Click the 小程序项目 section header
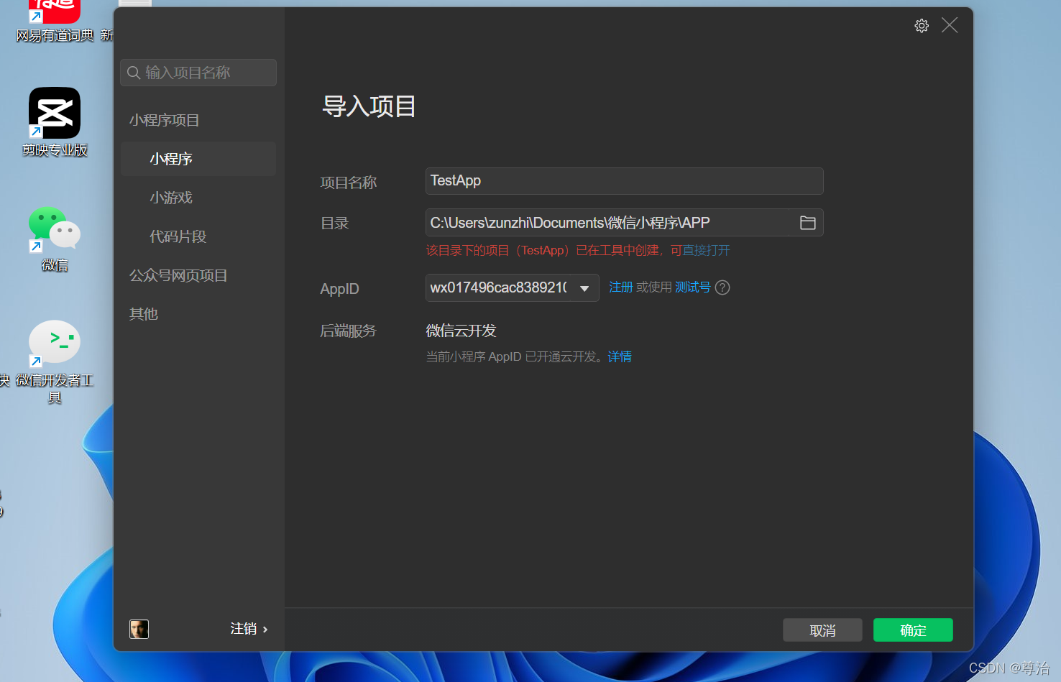 (x=165, y=120)
